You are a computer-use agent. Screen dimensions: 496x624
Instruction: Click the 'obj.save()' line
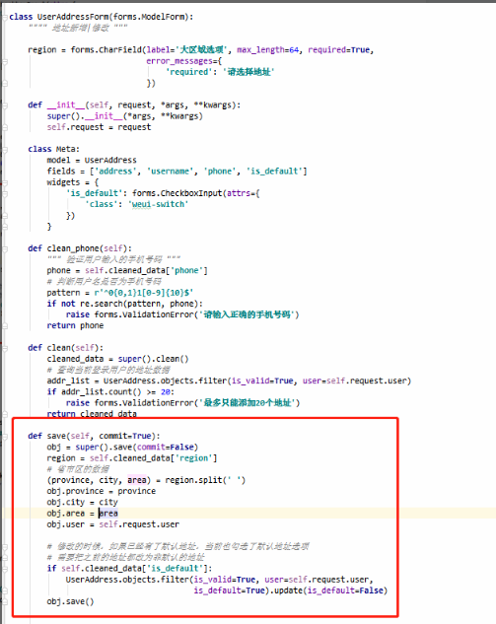(70, 601)
